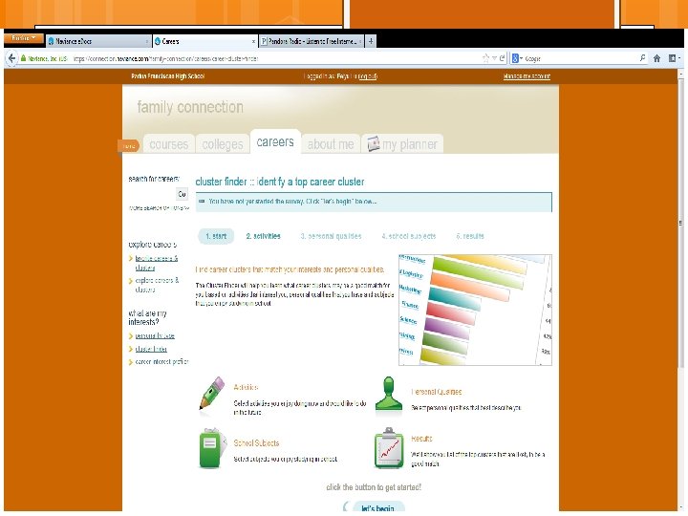This screenshot has height=516, width=688.
Task: Open the explore careers & clusters link
Action: [157, 285]
